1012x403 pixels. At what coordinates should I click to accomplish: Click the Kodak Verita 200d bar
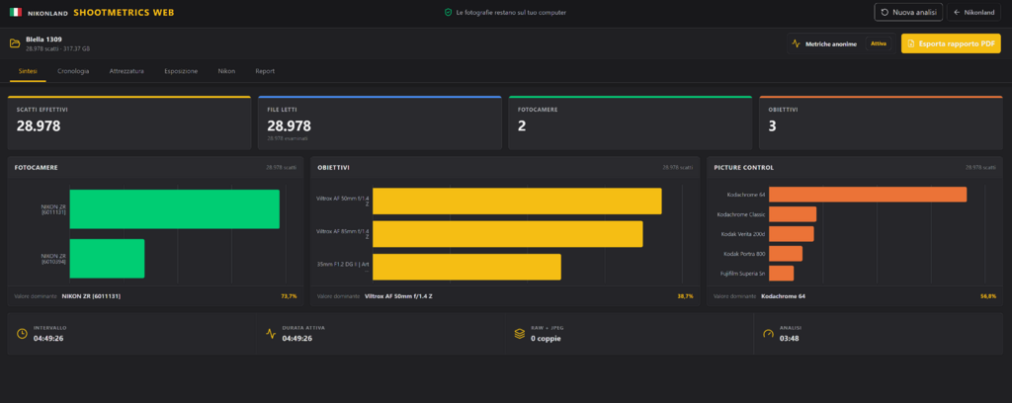click(792, 234)
